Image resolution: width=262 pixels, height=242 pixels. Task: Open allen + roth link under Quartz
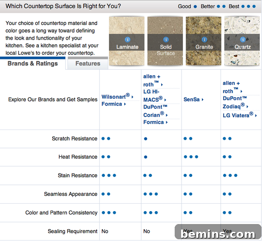point(232,87)
